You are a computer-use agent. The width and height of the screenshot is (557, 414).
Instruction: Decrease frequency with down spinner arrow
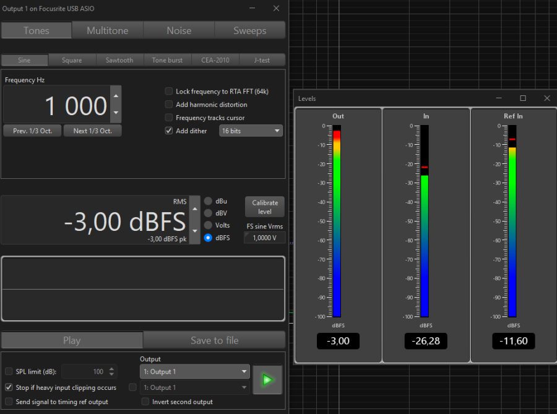tap(116, 113)
